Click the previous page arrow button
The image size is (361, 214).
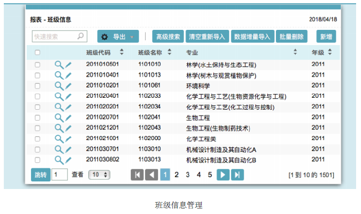tap(152, 175)
